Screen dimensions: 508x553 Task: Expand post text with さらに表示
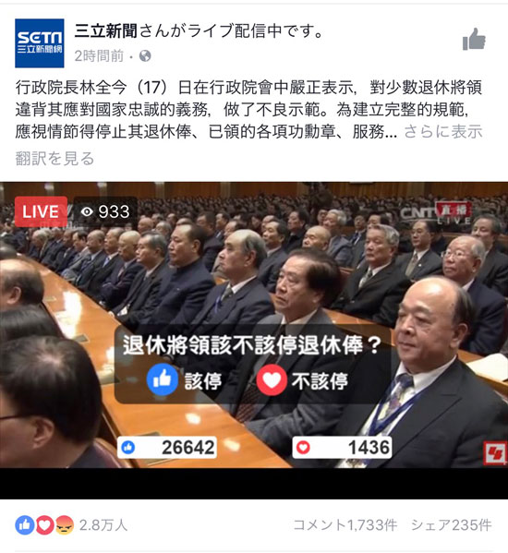click(x=443, y=131)
